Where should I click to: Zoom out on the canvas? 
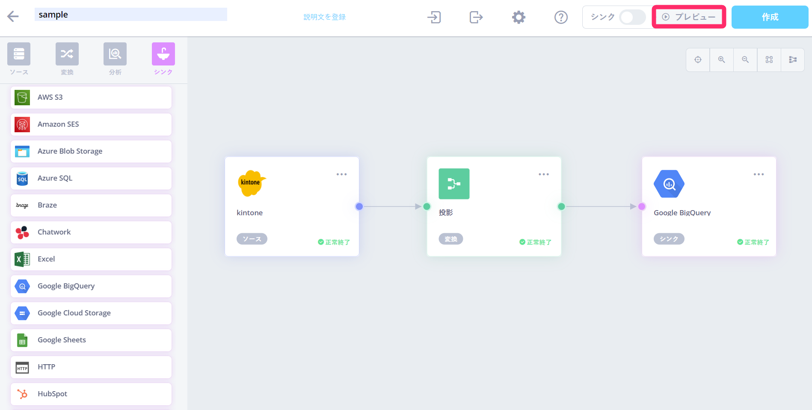[x=745, y=59]
